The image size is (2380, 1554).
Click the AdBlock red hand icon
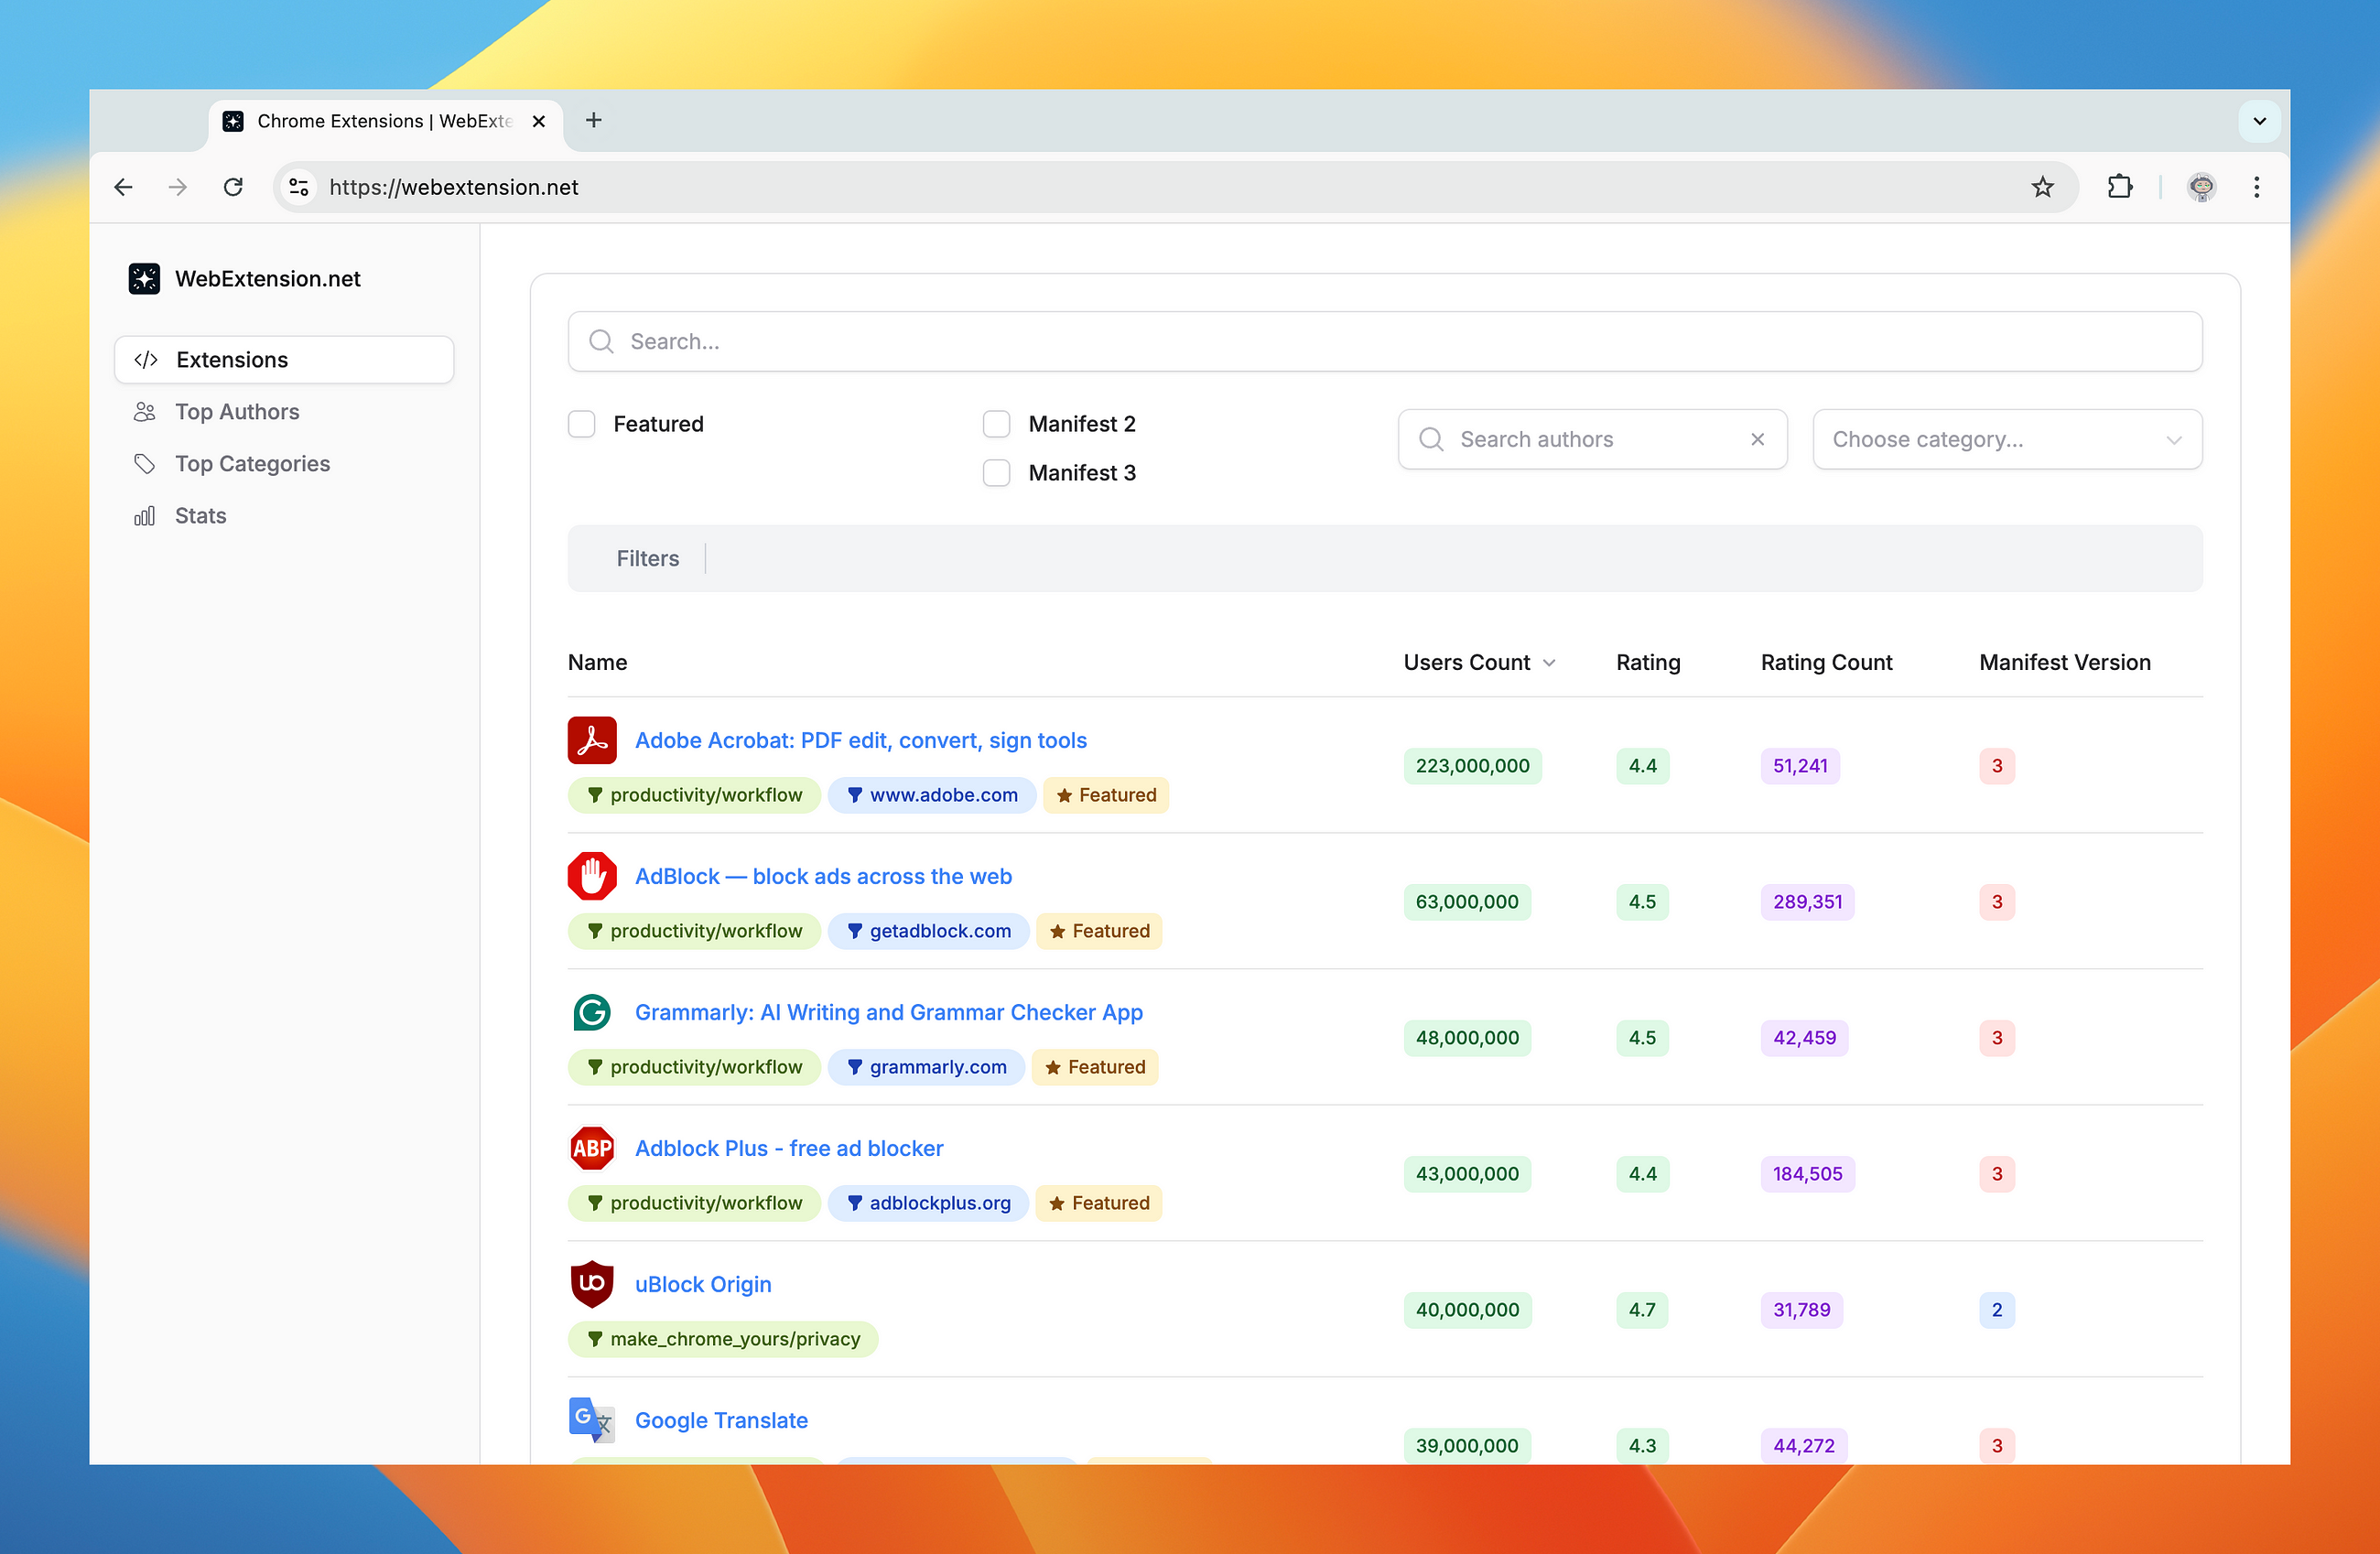592,876
